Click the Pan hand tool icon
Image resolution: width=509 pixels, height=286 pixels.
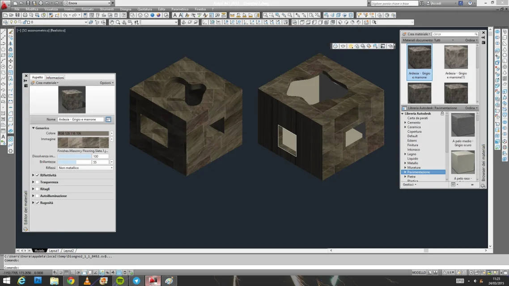[113, 22]
